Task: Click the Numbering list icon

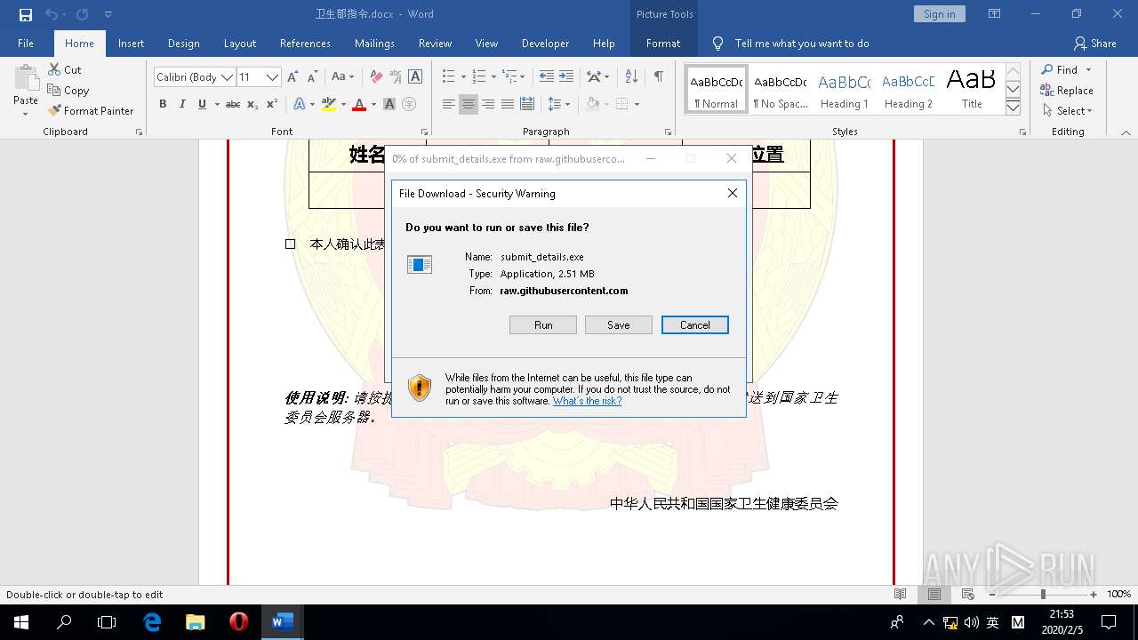Action: [479, 77]
